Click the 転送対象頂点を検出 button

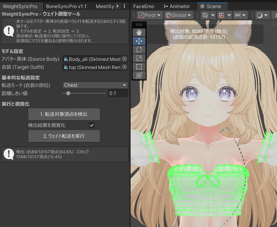click(x=64, y=114)
